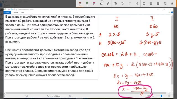Save the sketch with floppy icon
177x99 pixels.
tap(158, 4)
